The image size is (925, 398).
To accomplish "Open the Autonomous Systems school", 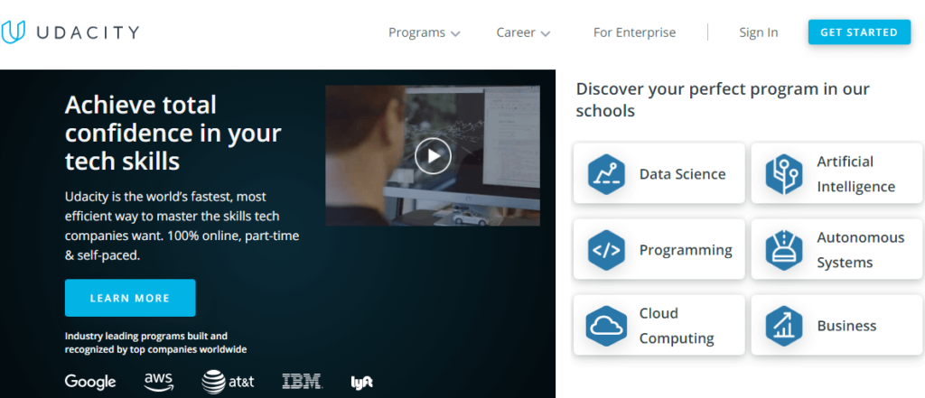I will point(836,249).
